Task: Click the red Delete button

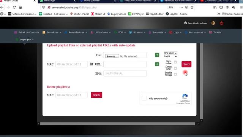Action: [96, 95]
